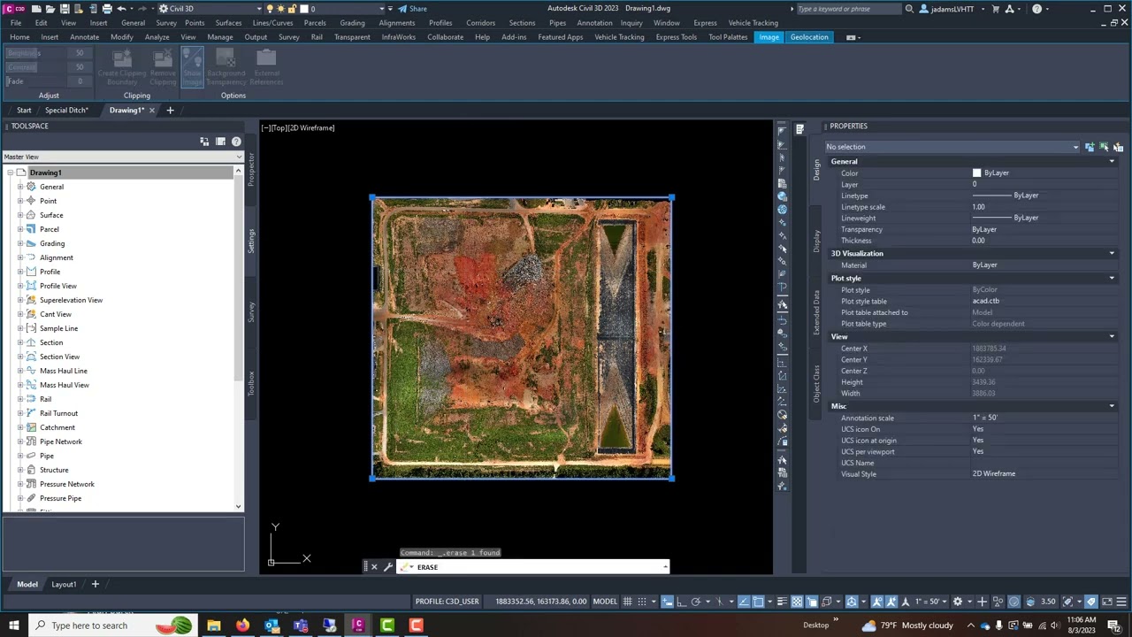The image size is (1132, 637).
Task: Switch to the Special Ditch* drawing tab
Action: pyautogui.click(x=66, y=111)
